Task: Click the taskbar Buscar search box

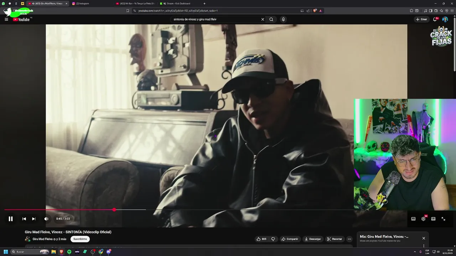Action: coord(30,252)
